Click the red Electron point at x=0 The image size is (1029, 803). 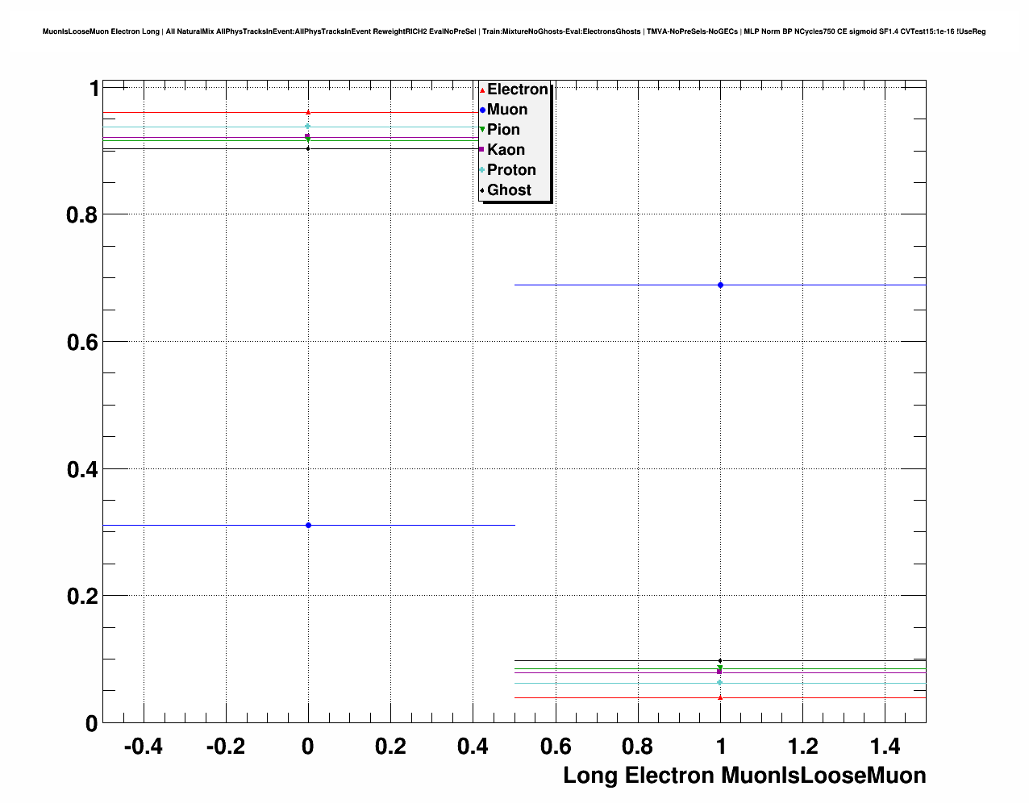pyautogui.click(x=308, y=112)
